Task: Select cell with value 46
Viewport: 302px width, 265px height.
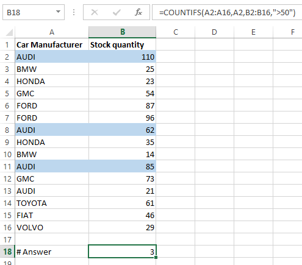Action: [x=123, y=215]
